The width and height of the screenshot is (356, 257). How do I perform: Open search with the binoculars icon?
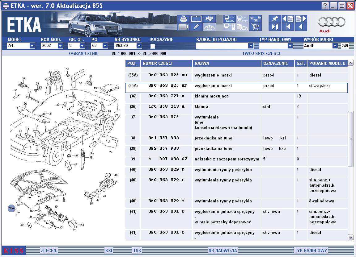click(x=209, y=19)
